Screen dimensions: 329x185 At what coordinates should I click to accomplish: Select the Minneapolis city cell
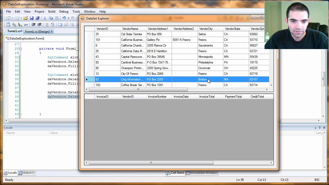[210, 57]
